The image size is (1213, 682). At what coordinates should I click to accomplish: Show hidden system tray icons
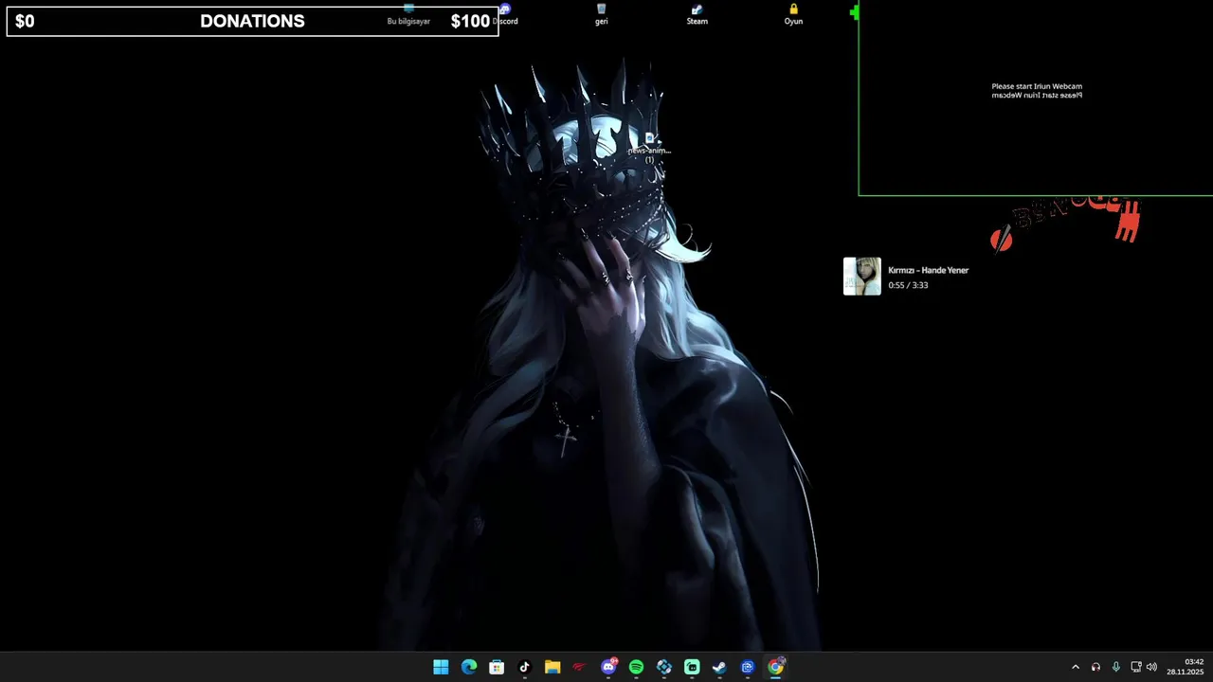(x=1075, y=667)
